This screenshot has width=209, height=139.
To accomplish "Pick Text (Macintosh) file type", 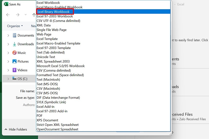I will point(103,80).
